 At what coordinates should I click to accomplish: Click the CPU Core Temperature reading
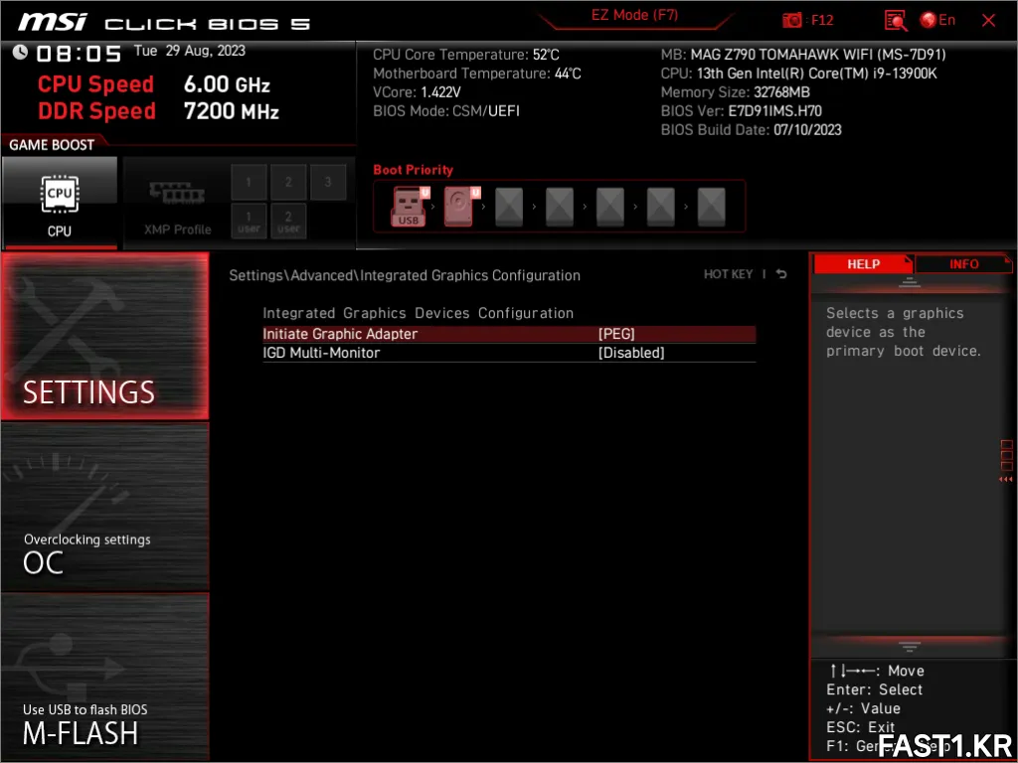466,55
